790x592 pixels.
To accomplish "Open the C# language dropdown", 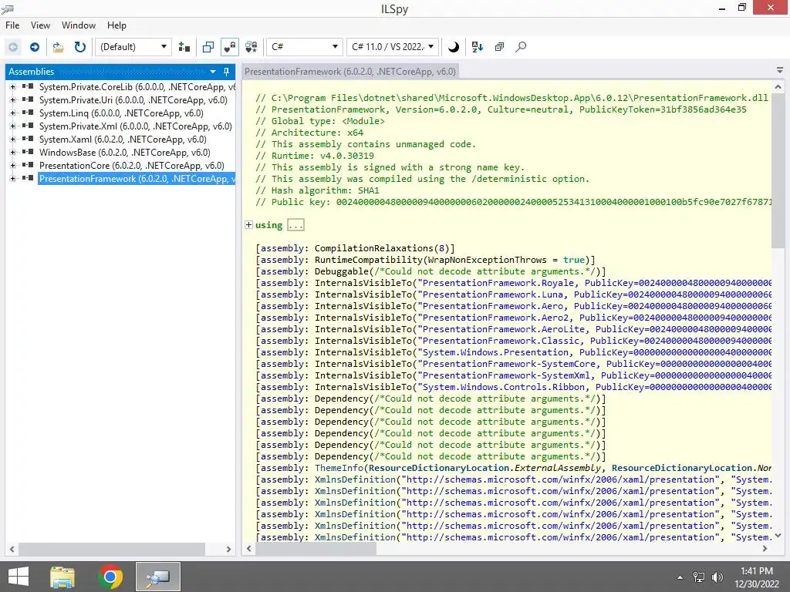I will (304, 47).
